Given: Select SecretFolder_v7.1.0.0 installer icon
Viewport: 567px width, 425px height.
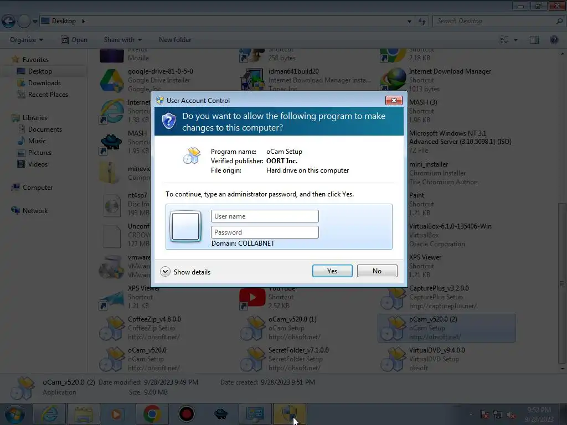Looking at the screenshot, I should (x=252, y=359).
